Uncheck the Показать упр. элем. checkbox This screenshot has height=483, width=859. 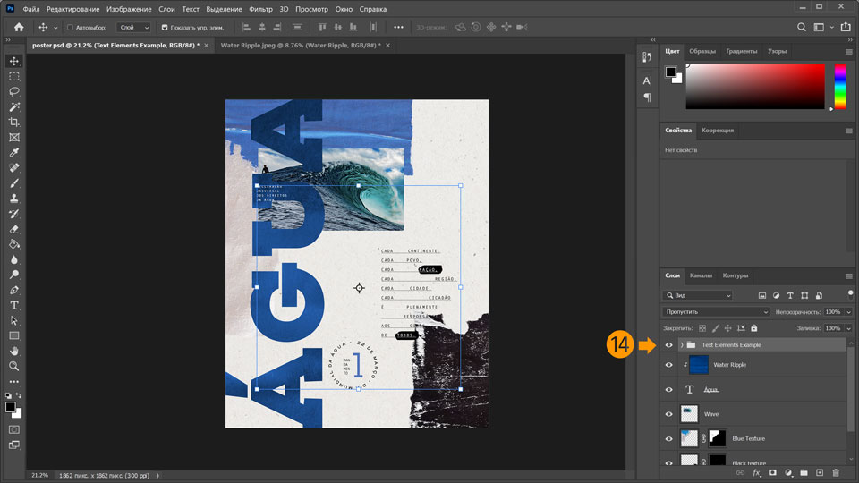tap(164, 28)
